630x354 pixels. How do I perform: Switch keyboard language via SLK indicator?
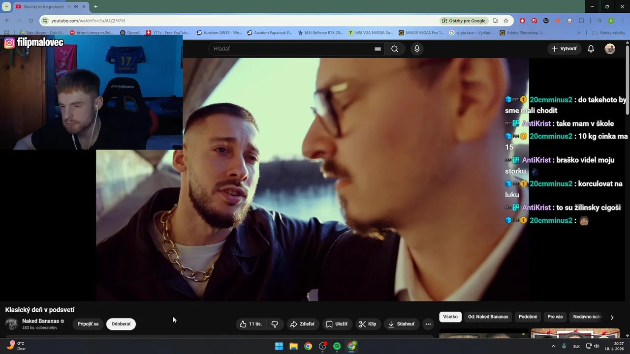coord(576,346)
